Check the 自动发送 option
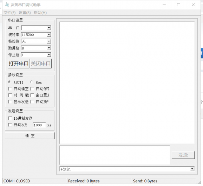The width and height of the screenshot is (203, 186). click(10, 125)
